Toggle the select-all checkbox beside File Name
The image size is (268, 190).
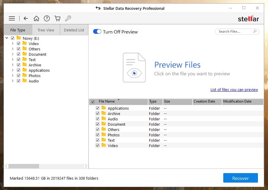coord(93,102)
